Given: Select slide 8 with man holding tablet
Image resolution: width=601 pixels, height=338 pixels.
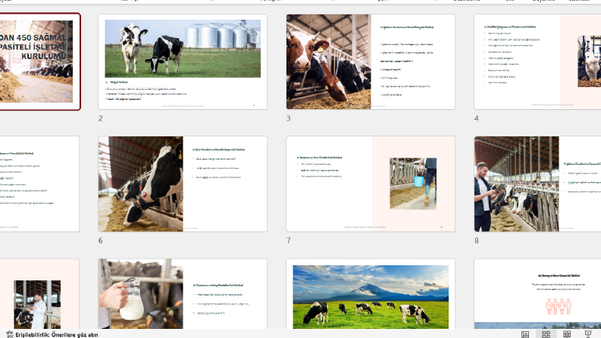Looking at the screenshot, I should tap(537, 184).
